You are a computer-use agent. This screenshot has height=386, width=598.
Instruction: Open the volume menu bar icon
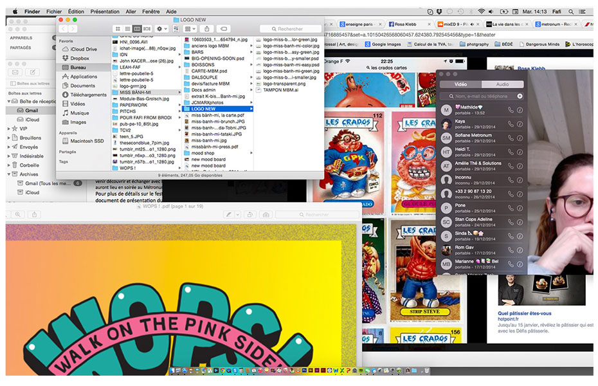491,12
